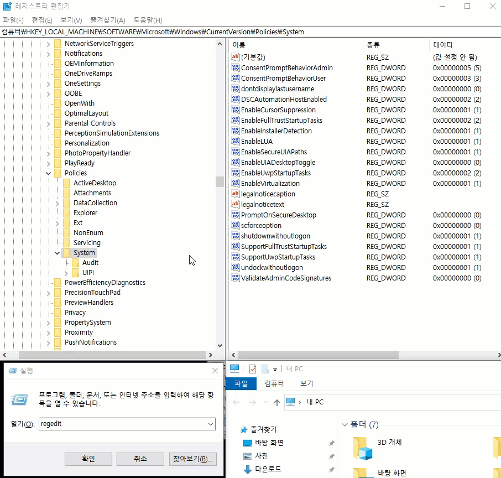Click the properties checkmark icon in Explorer toolbar
This screenshot has width=501, height=478.
coord(252,369)
